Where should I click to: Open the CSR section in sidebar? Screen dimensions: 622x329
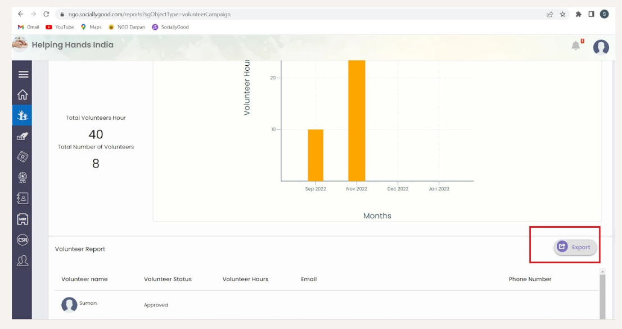coord(22,240)
